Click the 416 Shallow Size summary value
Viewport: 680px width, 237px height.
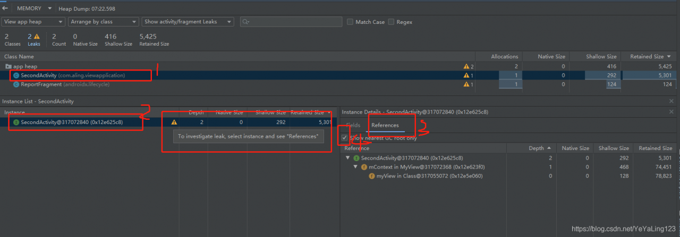[110, 37]
